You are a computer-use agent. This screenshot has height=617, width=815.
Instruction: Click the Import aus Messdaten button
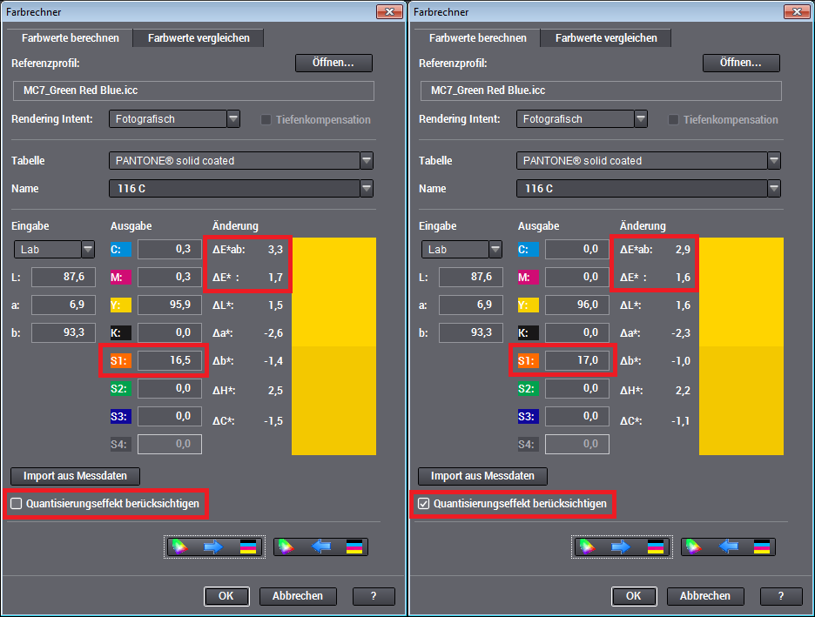point(75,476)
